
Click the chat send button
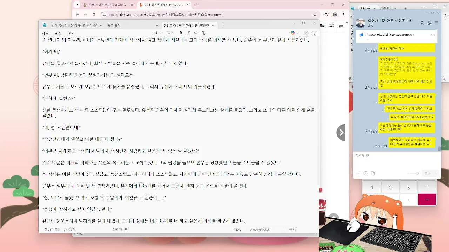pyautogui.click(x=428, y=173)
